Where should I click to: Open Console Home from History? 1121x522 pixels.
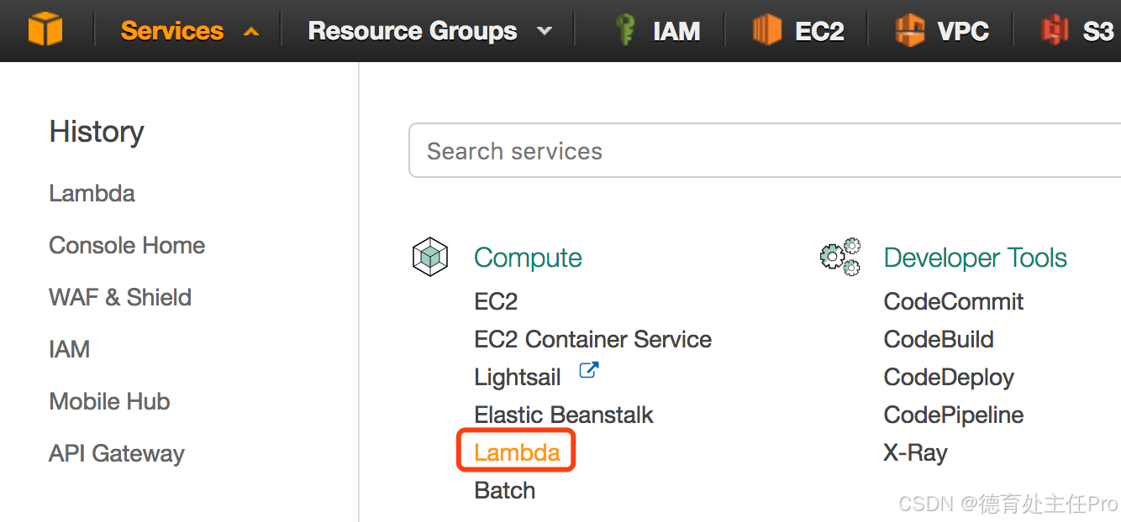(x=127, y=245)
